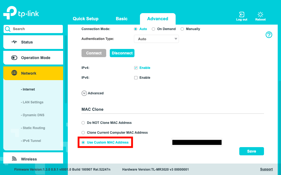
Task: Open LAN Settings in the sidebar
Action: (x=33, y=102)
